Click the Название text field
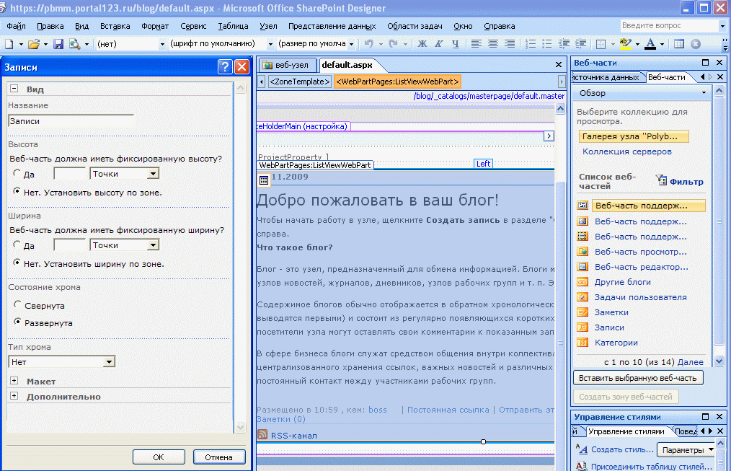Image resolution: width=731 pixels, height=471 pixels. (71, 121)
